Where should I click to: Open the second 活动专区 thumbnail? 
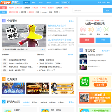tap(83, 62)
